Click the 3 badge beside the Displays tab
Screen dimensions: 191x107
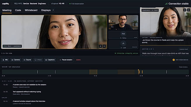pos(53,10)
